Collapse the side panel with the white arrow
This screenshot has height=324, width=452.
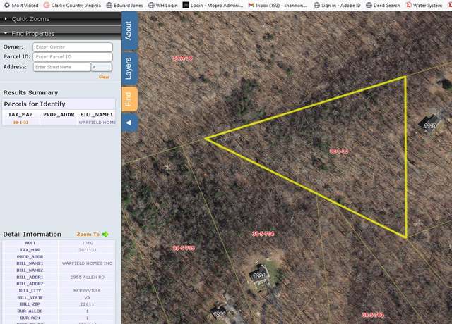pyautogui.click(x=129, y=123)
